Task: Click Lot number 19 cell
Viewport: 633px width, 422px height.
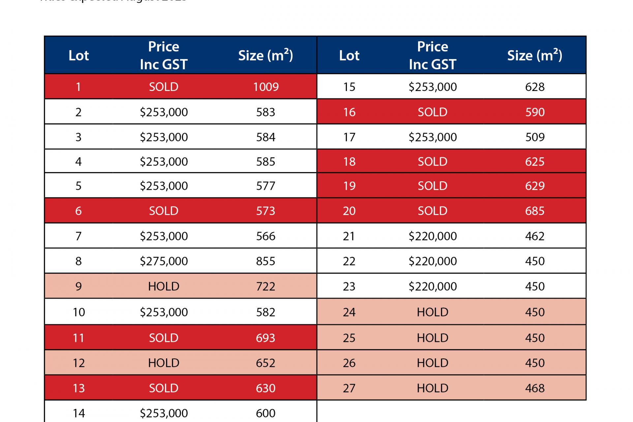Action: coord(349,186)
